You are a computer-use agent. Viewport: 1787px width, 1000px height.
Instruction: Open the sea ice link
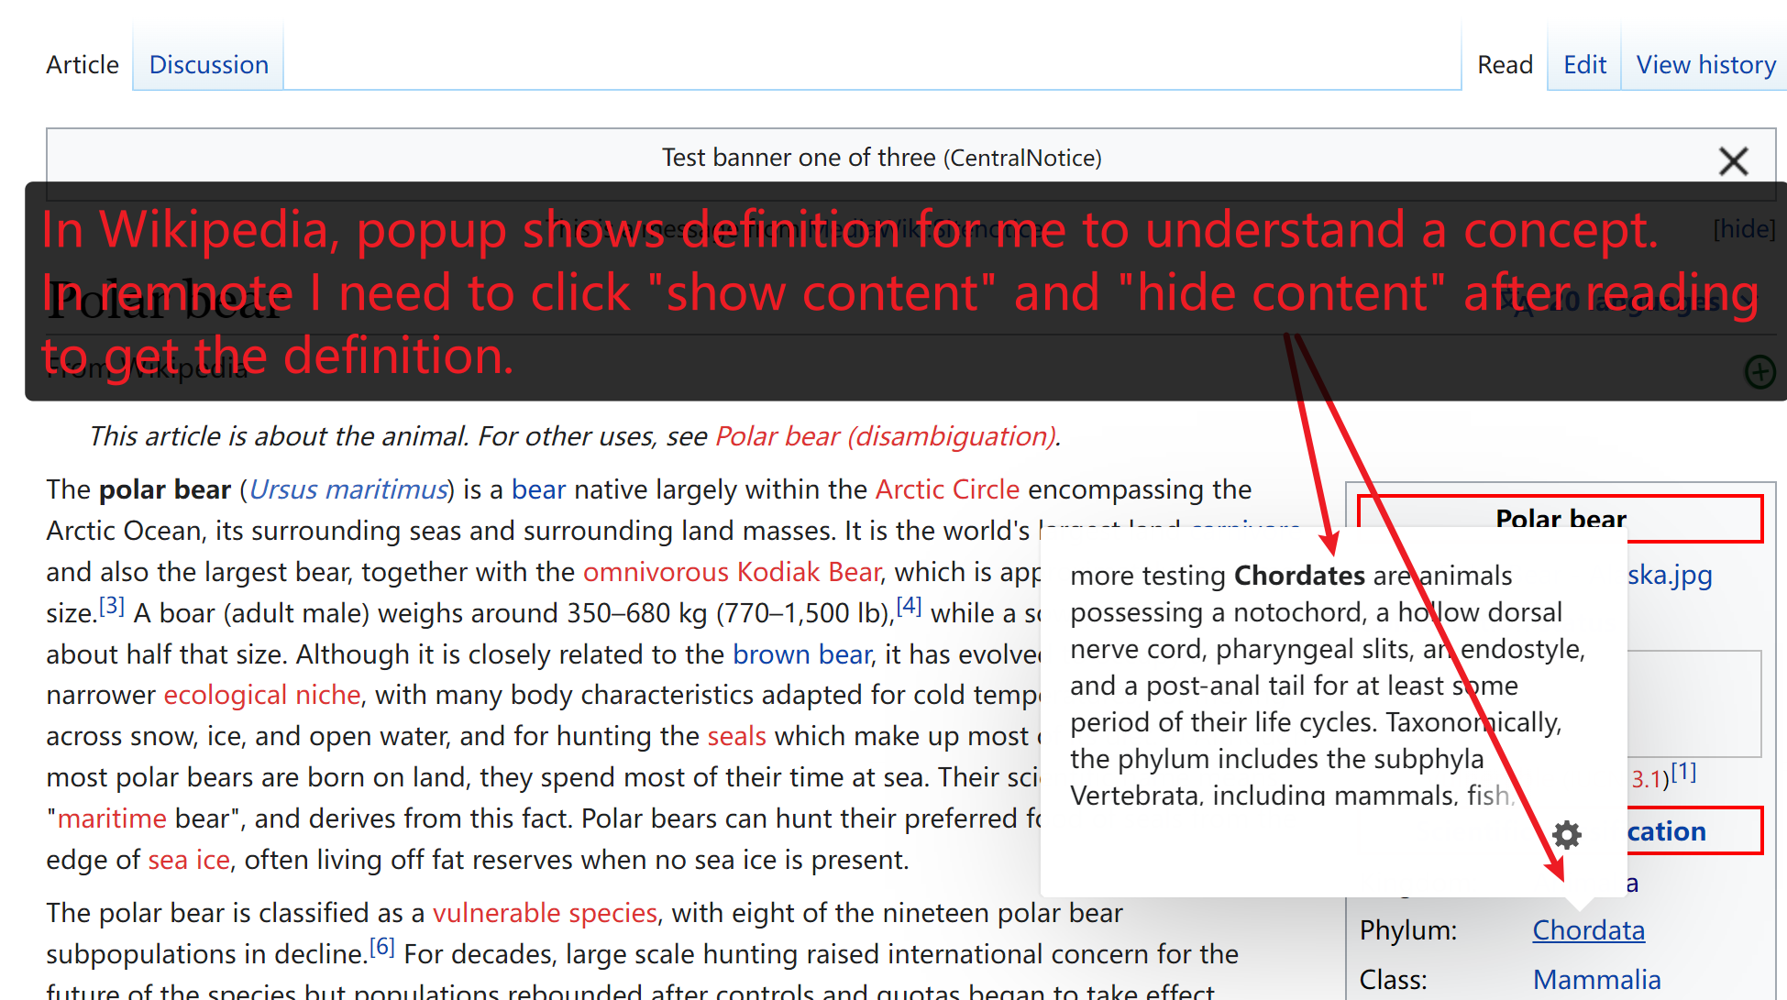pyautogui.click(x=189, y=860)
